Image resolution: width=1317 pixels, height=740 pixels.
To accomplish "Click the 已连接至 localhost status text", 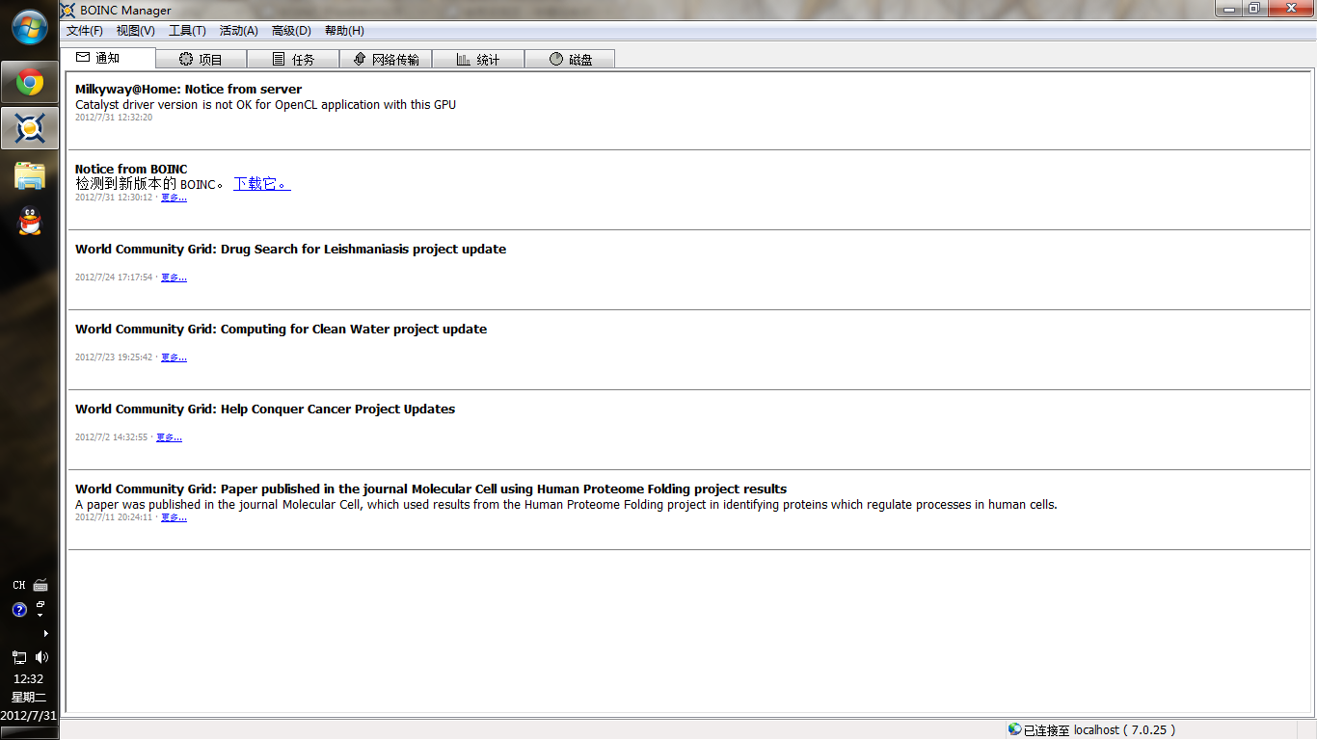I will [x=1099, y=730].
